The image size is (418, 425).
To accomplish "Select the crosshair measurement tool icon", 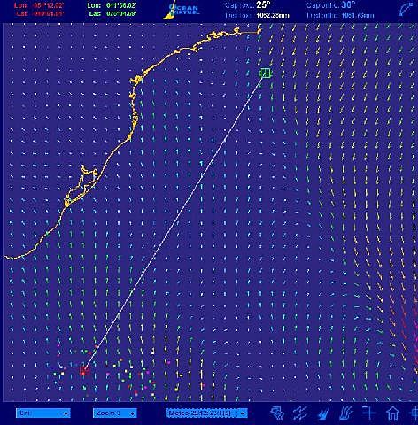I will (x=369, y=413).
